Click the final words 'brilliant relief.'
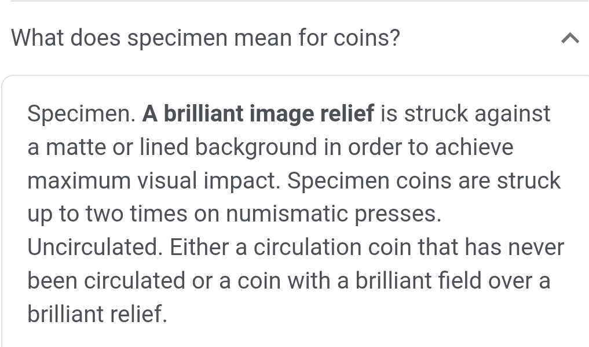The width and height of the screenshot is (589, 347). pyautogui.click(x=97, y=315)
